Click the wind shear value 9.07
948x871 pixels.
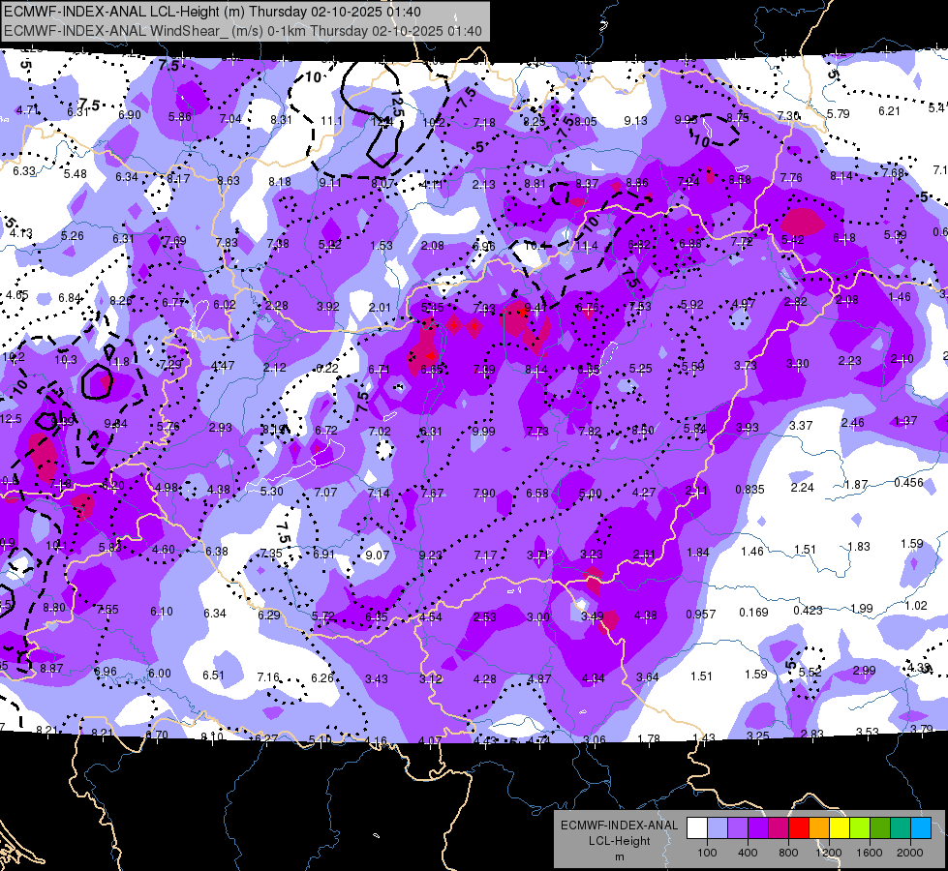tap(378, 555)
